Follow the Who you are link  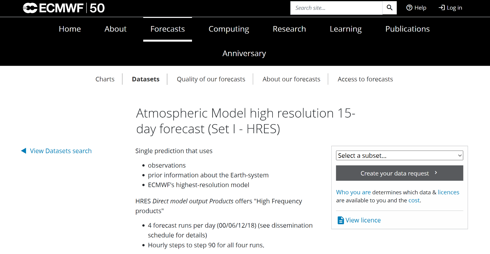(x=353, y=192)
